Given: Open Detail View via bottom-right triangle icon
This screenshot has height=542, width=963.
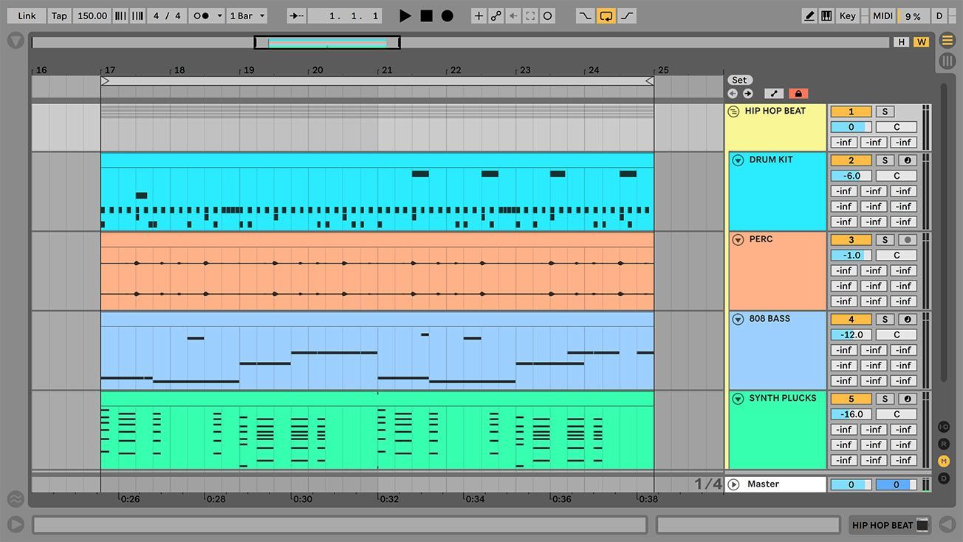Looking at the screenshot, I should (x=947, y=525).
